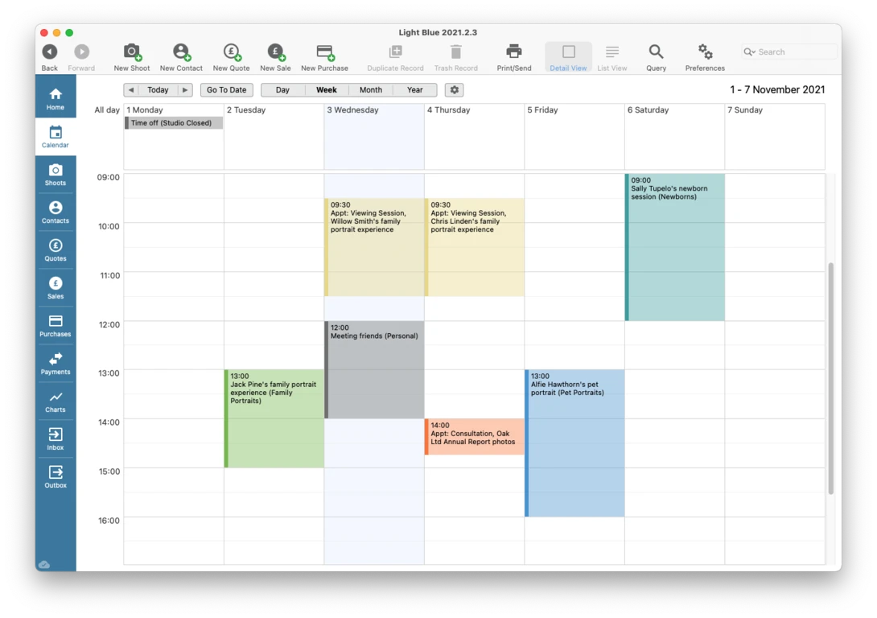Screen dimensions: 877x618
Task: Open Contacts in the sidebar
Action: point(56,212)
